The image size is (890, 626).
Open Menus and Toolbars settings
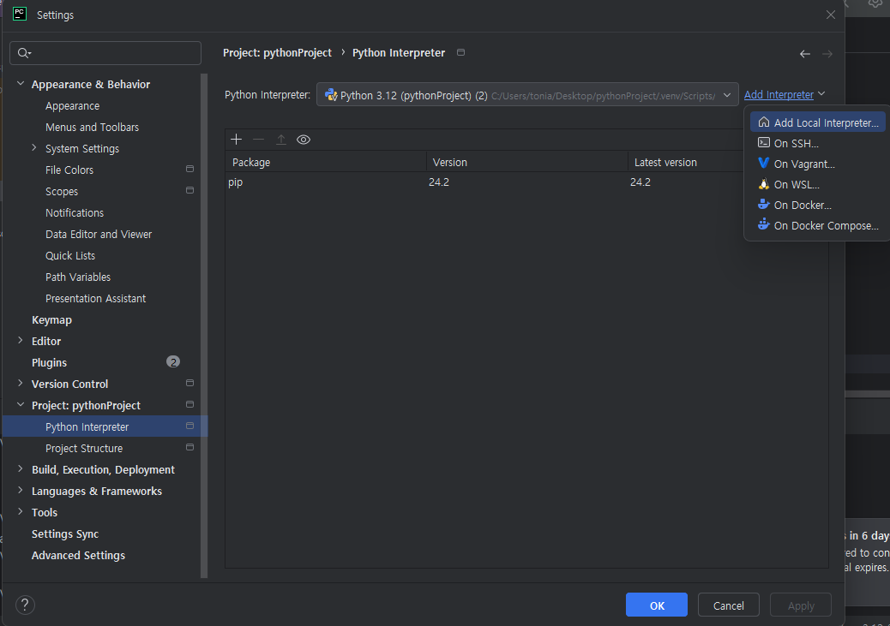pyautogui.click(x=92, y=127)
